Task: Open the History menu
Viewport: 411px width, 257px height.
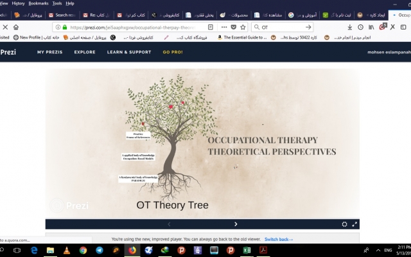Action: (x=18, y=3)
